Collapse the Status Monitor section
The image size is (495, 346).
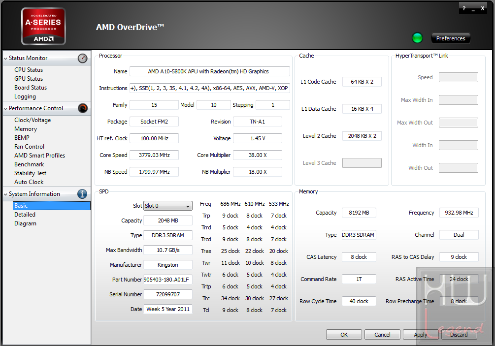coord(5,59)
